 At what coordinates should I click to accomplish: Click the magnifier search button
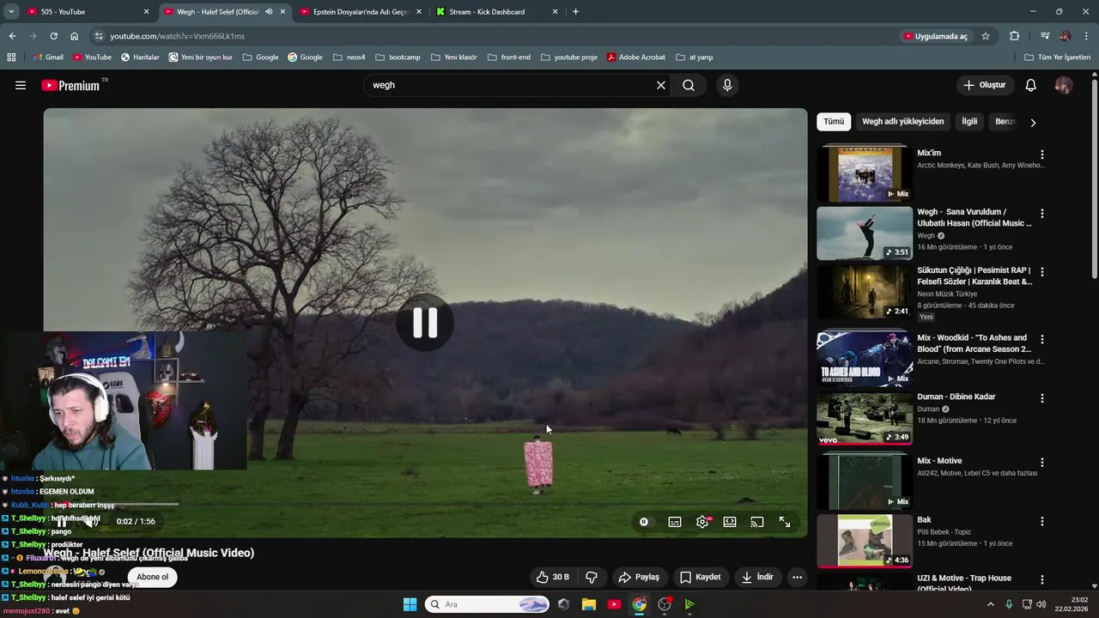click(x=689, y=85)
